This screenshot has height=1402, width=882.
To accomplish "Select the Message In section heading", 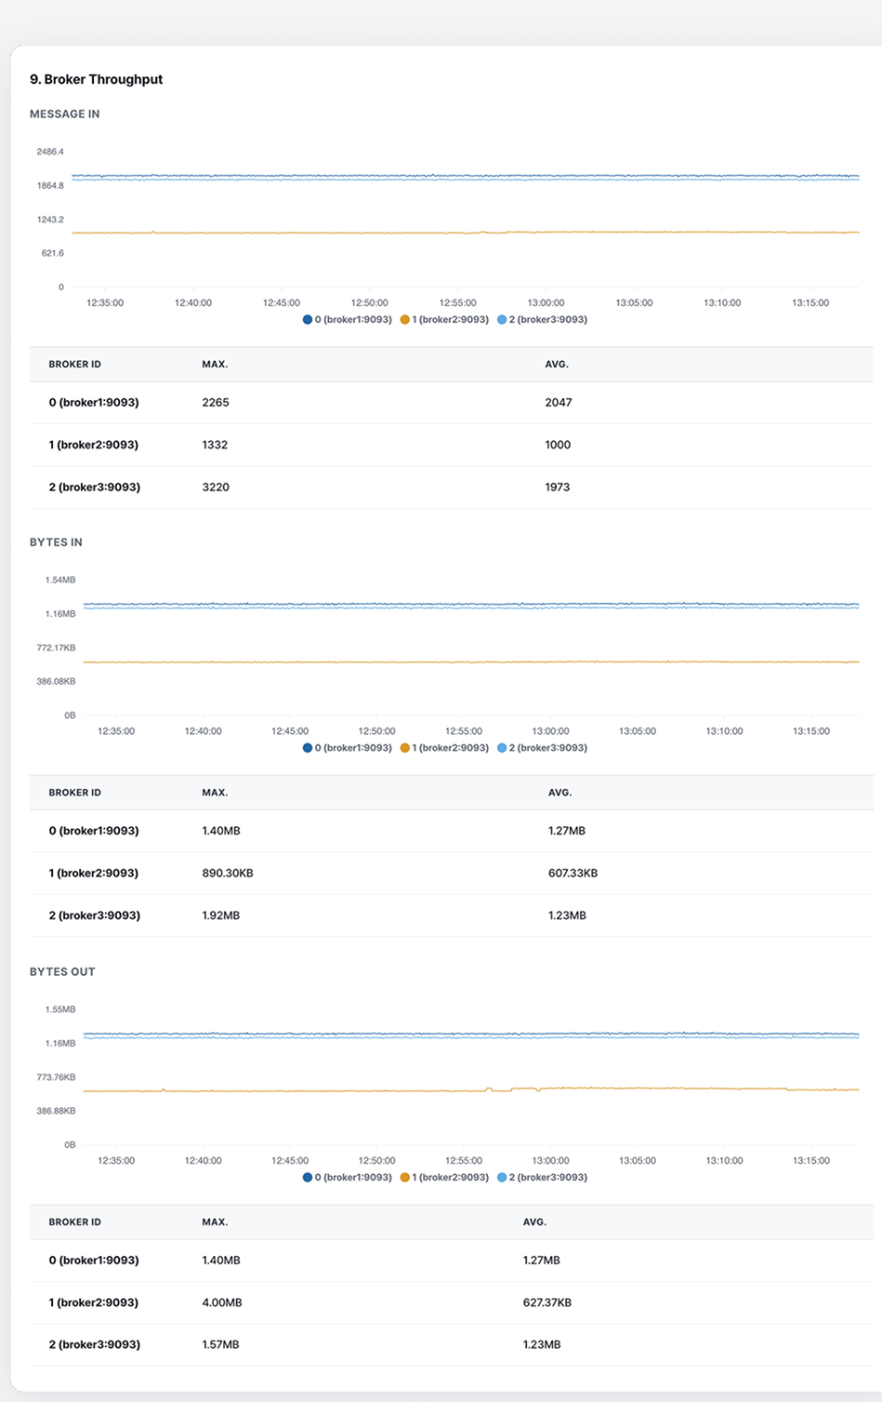I will click(64, 114).
